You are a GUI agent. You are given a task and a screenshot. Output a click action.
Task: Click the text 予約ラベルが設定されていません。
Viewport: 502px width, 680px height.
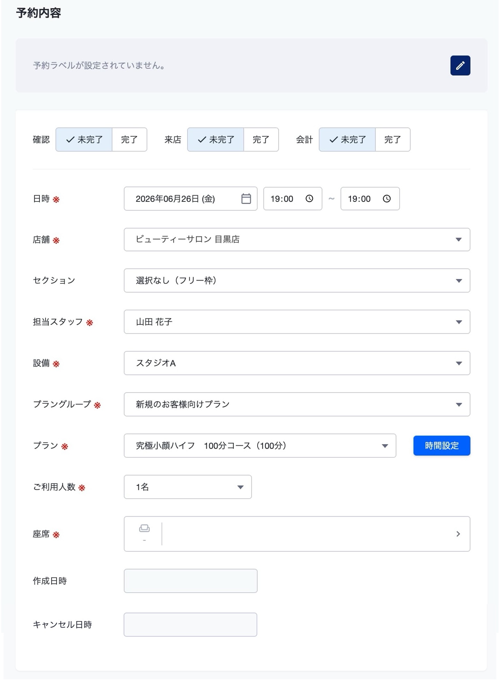(x=99, y=65)
